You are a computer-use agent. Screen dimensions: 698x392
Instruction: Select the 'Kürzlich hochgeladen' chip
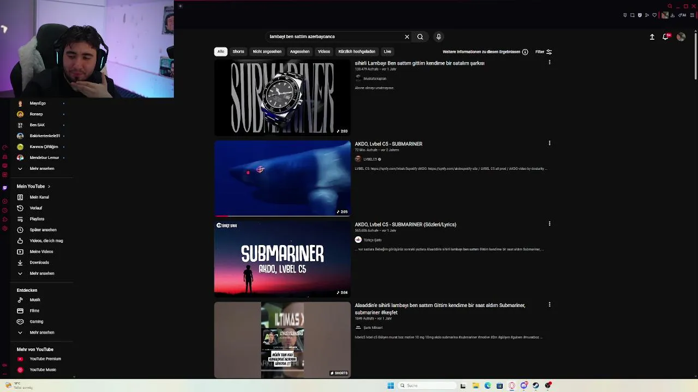coord(357,51)
